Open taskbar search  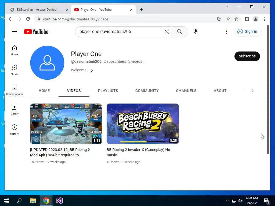(19, 201)
